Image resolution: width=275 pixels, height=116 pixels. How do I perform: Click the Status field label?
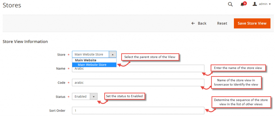(60, 97)
